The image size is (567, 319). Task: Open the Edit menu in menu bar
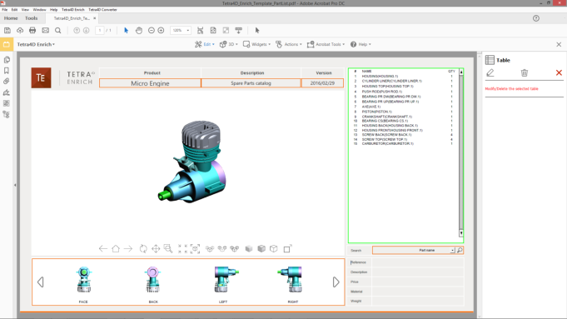point(14,10)
